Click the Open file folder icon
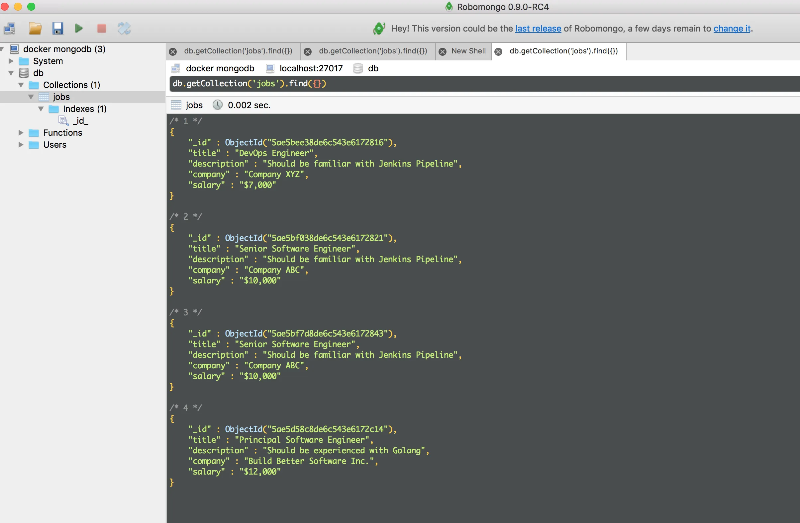 point(35,29)
